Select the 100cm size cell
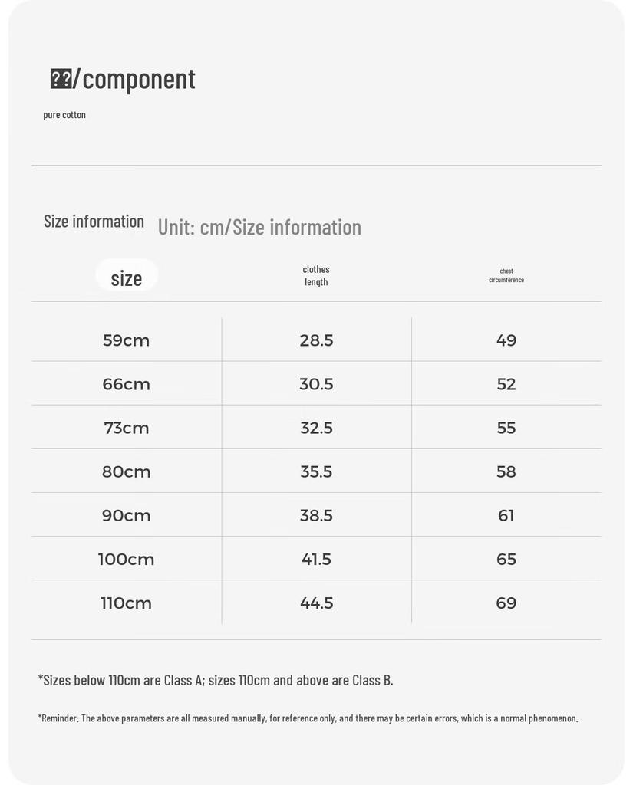The image size is (633, 785). (x=127, y=559)
